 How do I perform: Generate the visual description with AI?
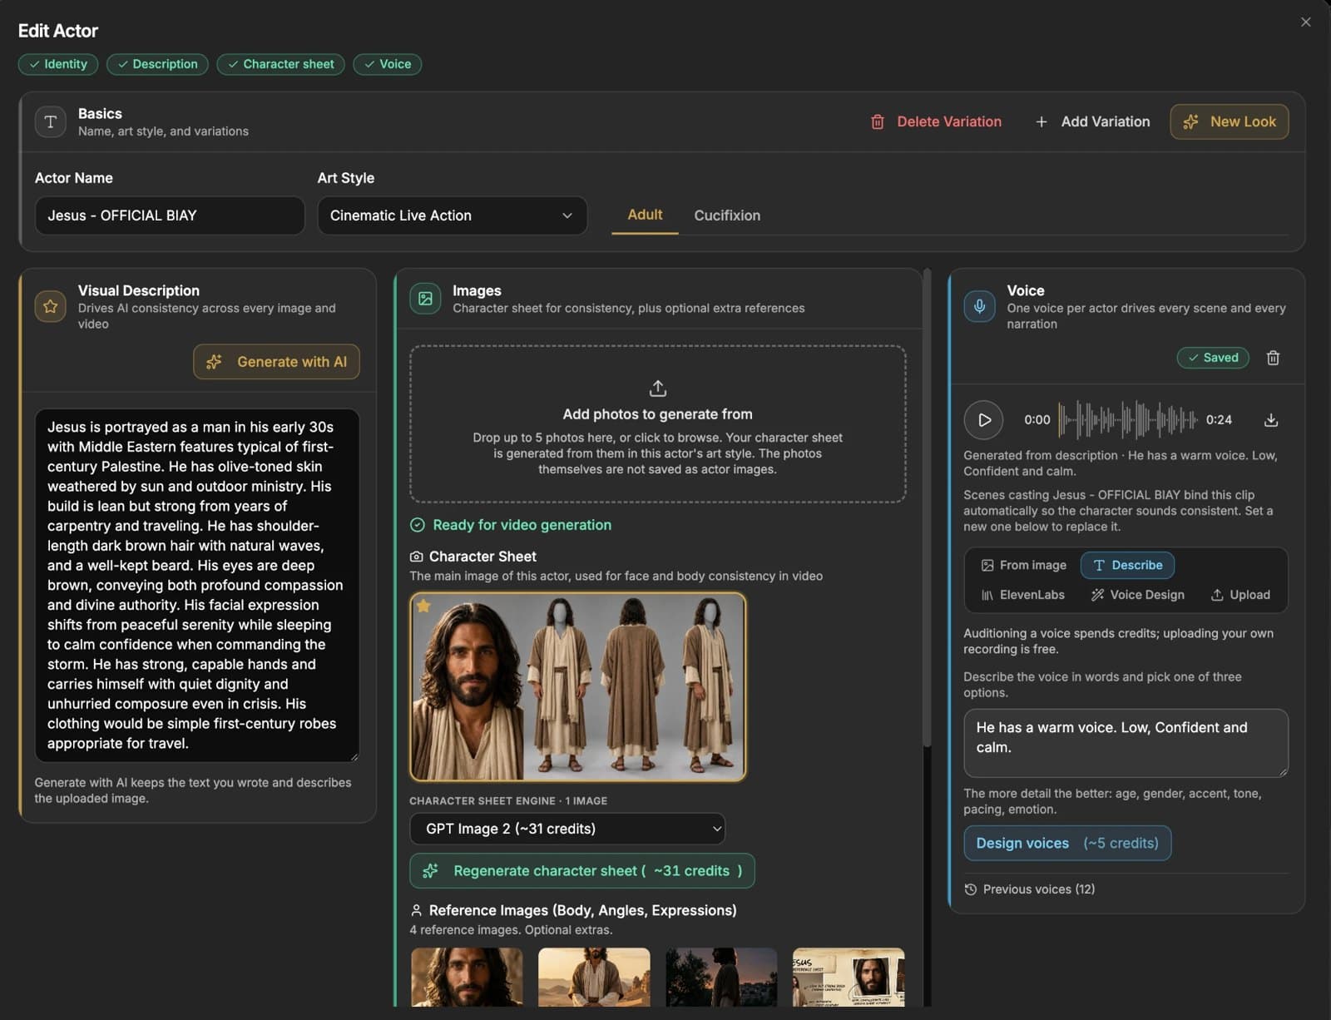coord(276,362)
